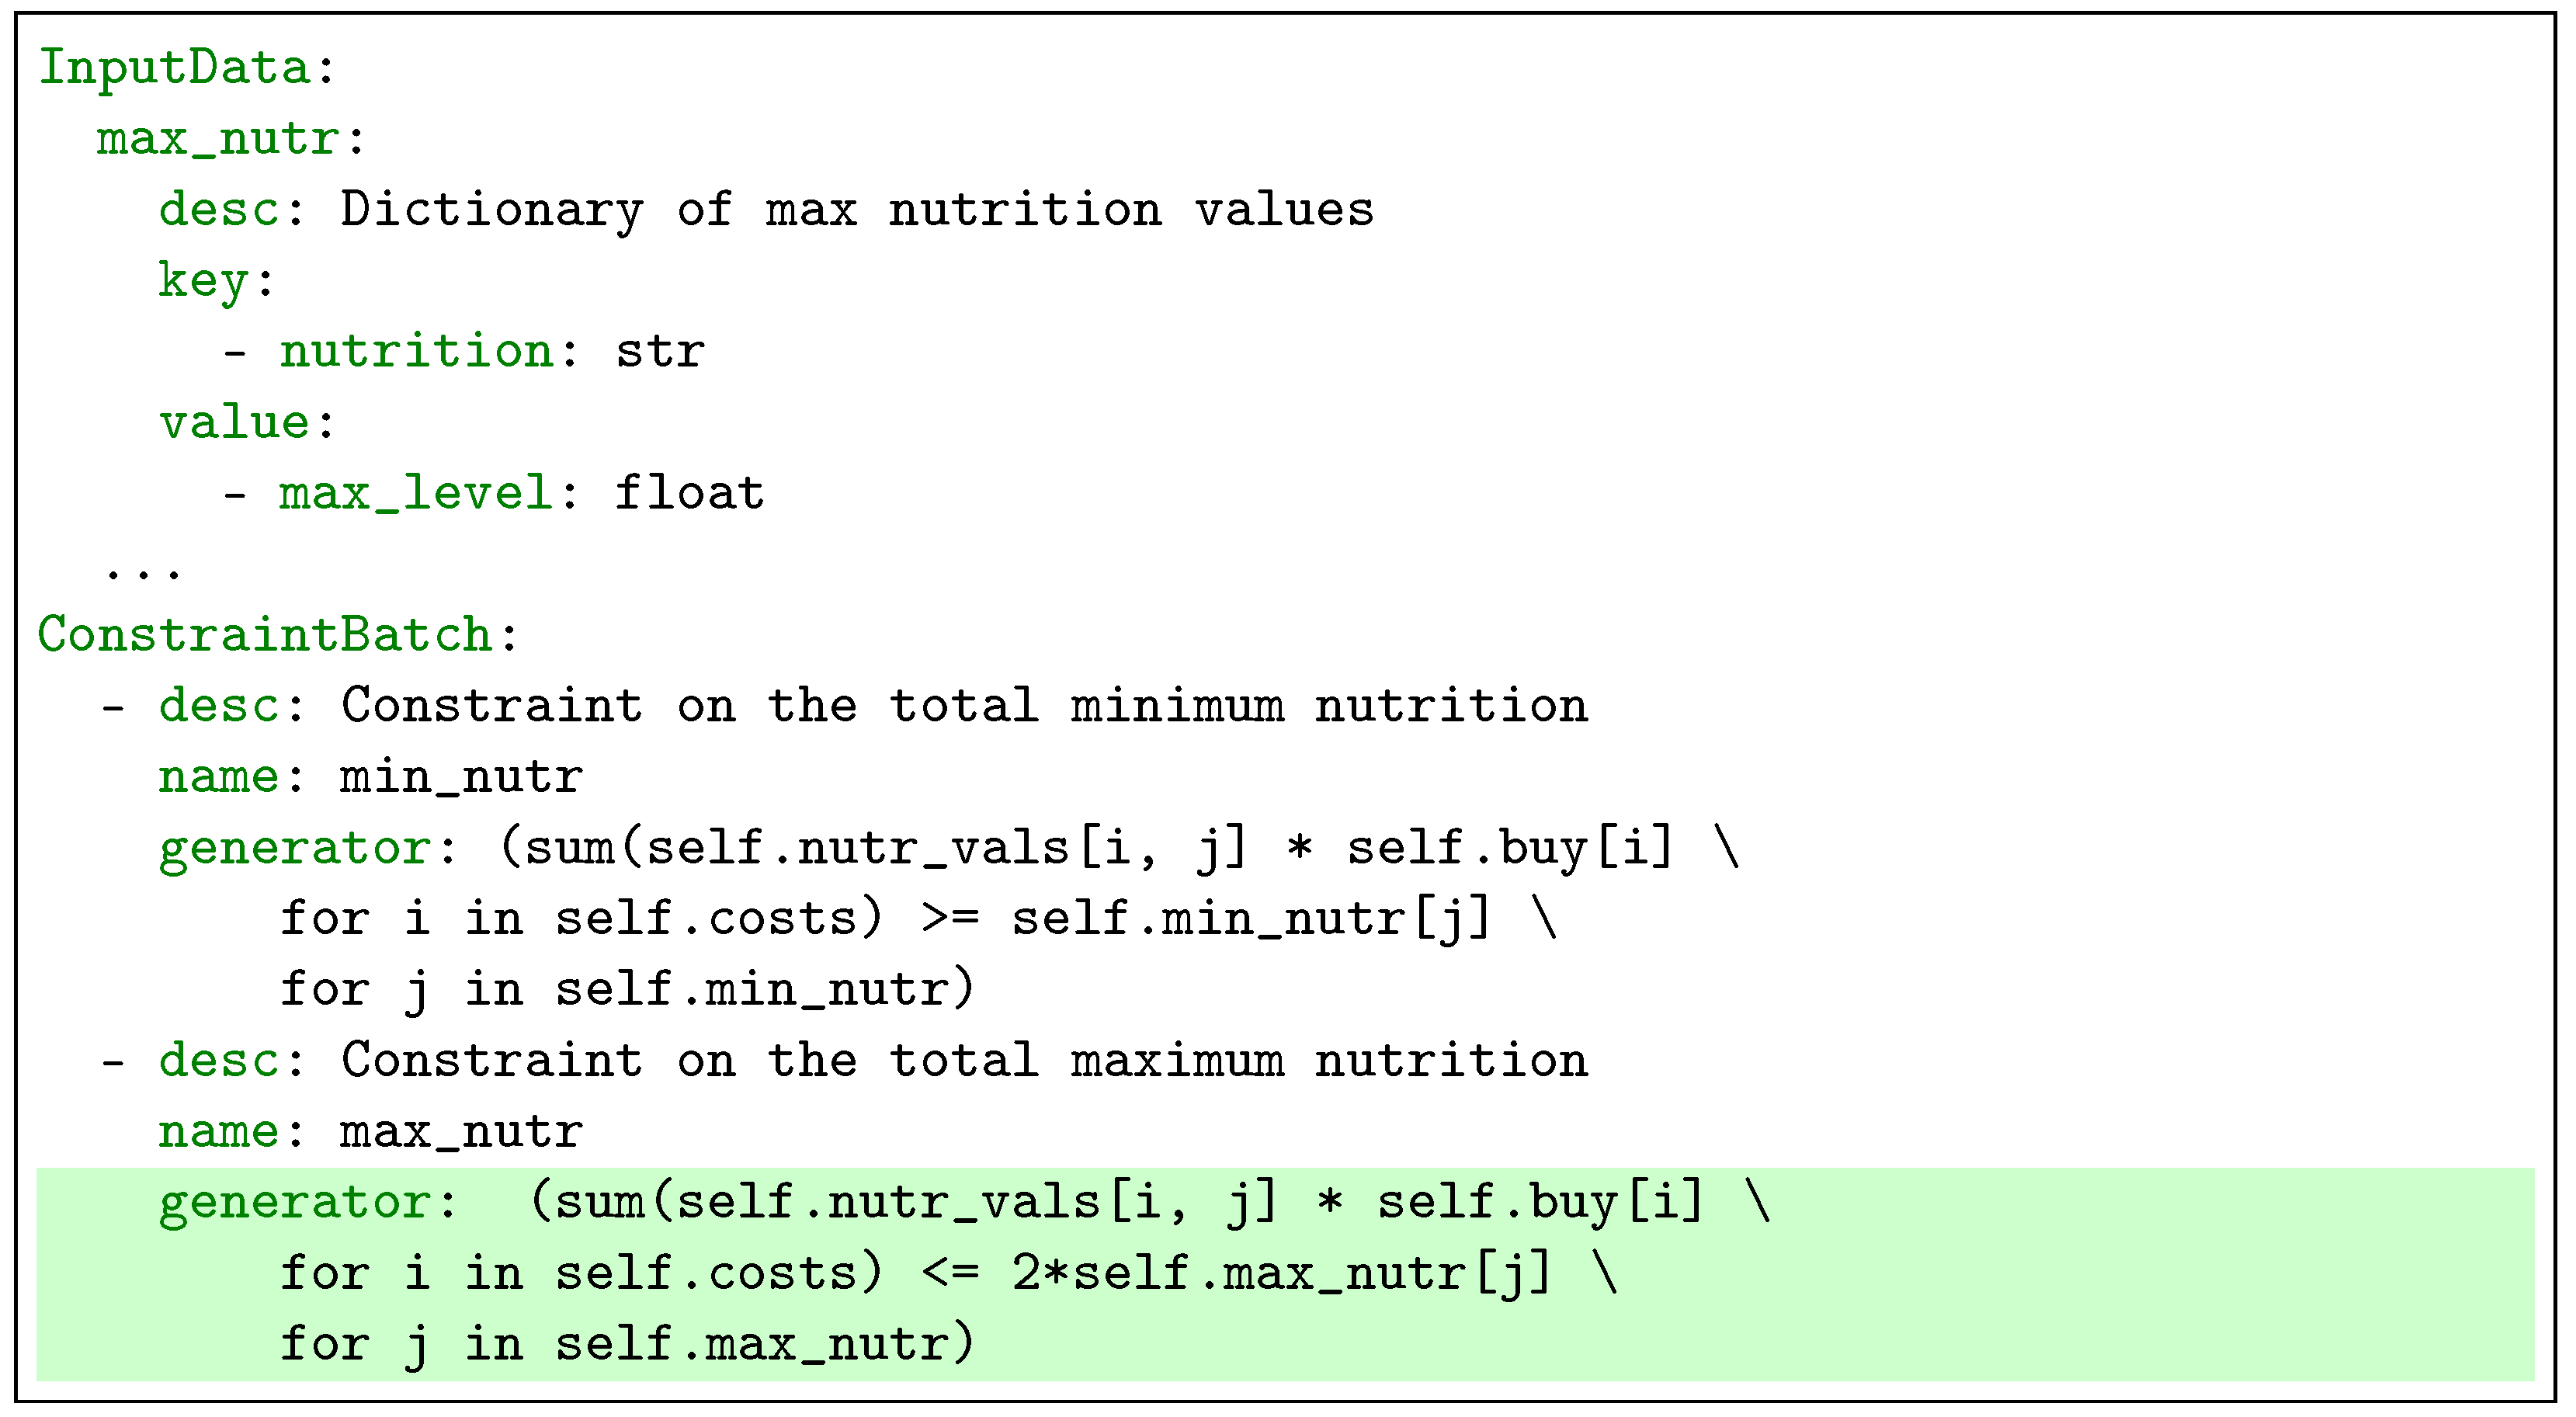Click the green 'nutrition' key

(x=417, y=352)
